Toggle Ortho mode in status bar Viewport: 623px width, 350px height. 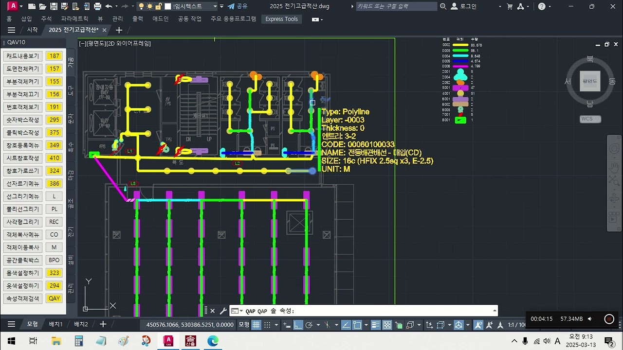(298, 325)
